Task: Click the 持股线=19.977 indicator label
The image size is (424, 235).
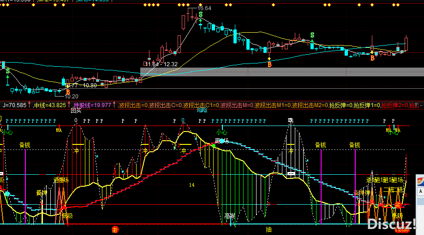Action: click(x=92, y=105)
